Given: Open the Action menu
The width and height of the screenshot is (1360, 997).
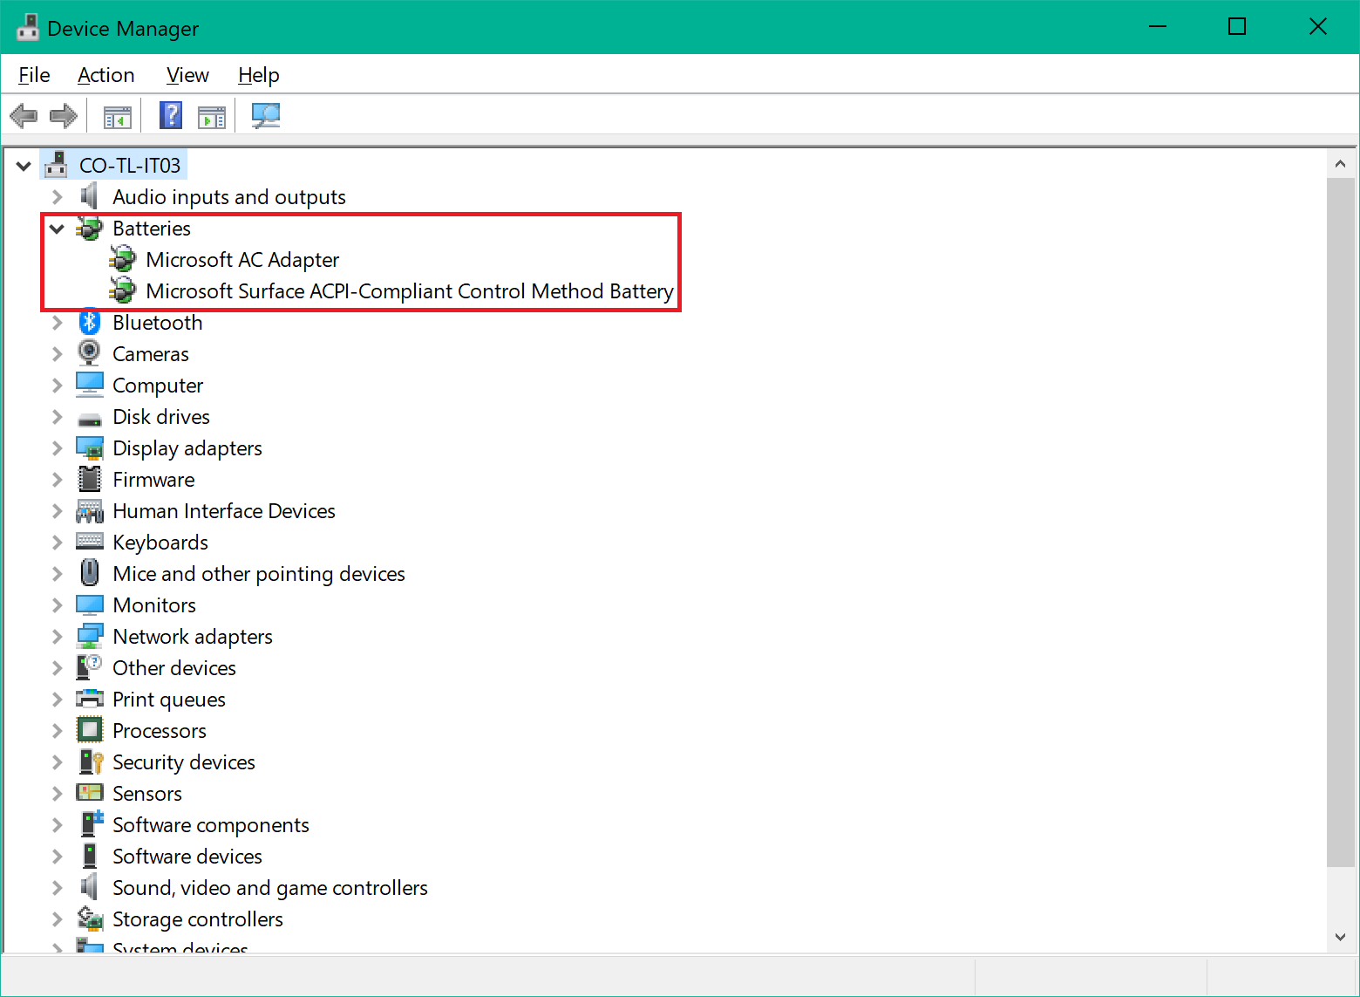Looking at the screenshot, I should (105, 75).
